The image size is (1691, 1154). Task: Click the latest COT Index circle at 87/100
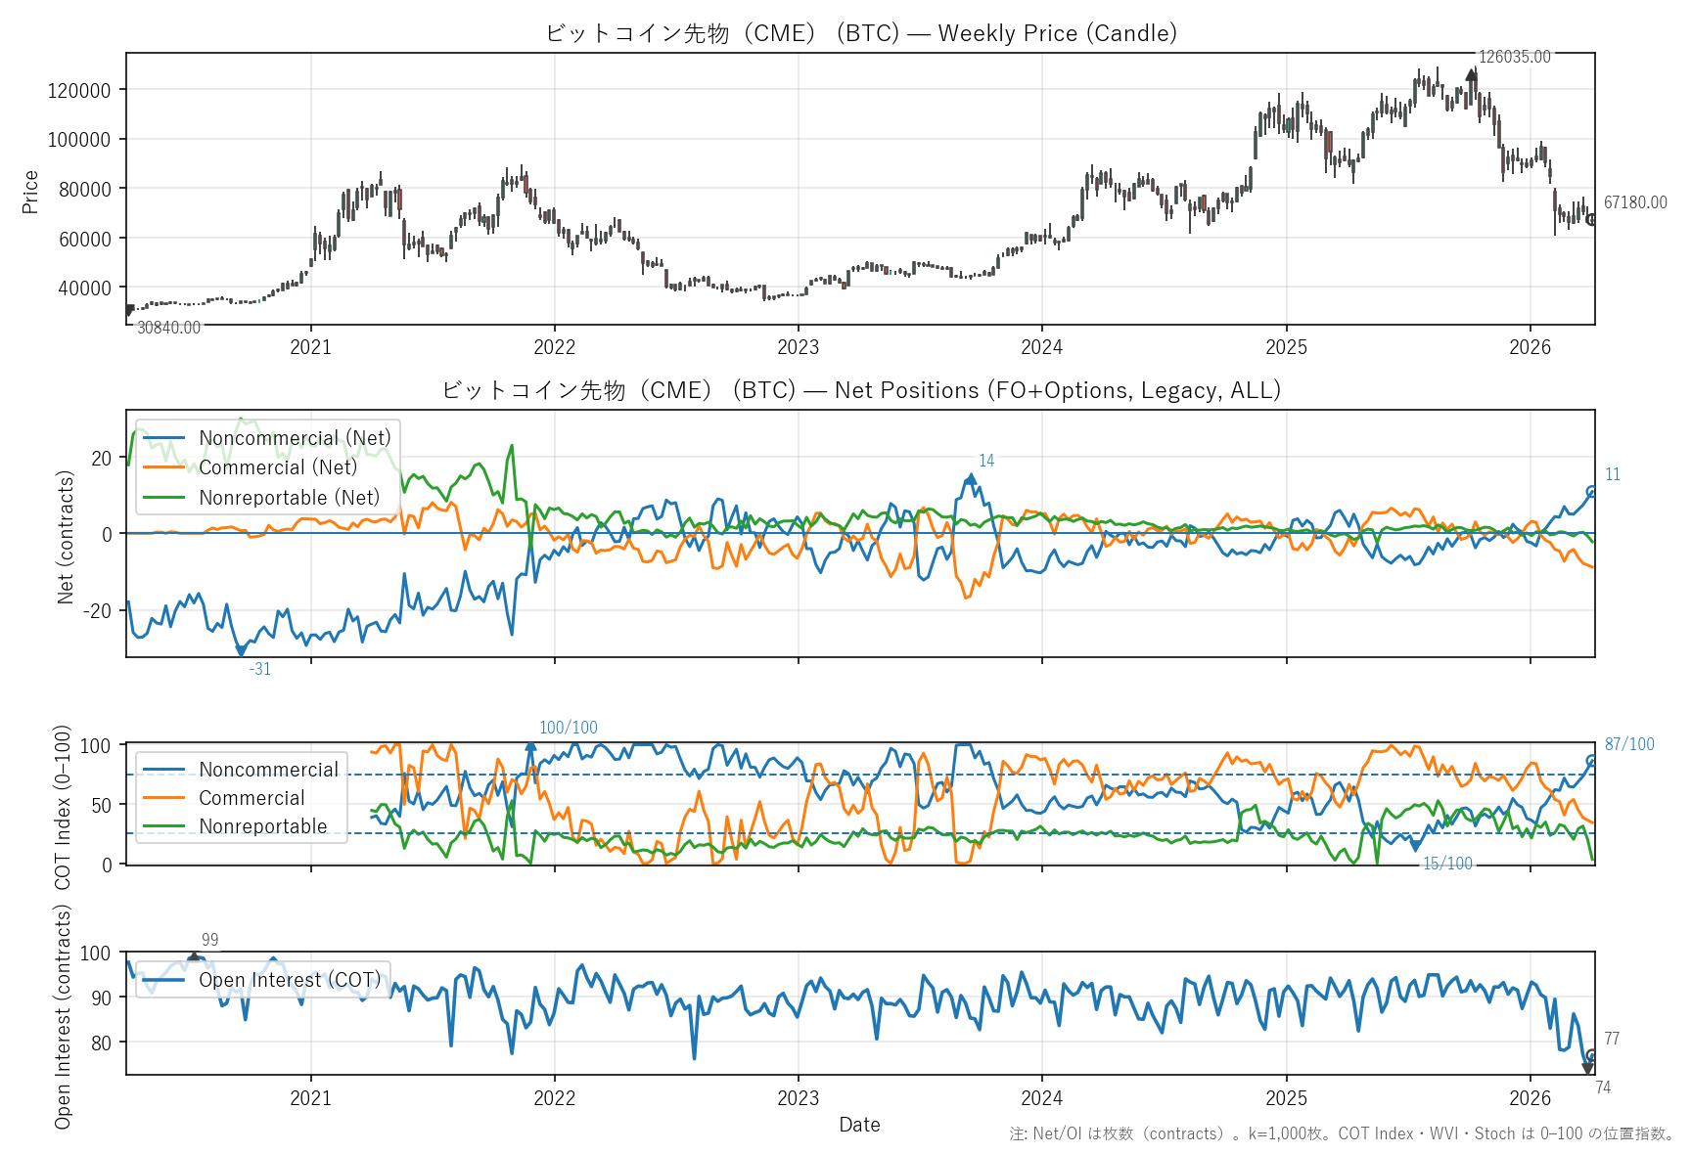click(1591, 761)
